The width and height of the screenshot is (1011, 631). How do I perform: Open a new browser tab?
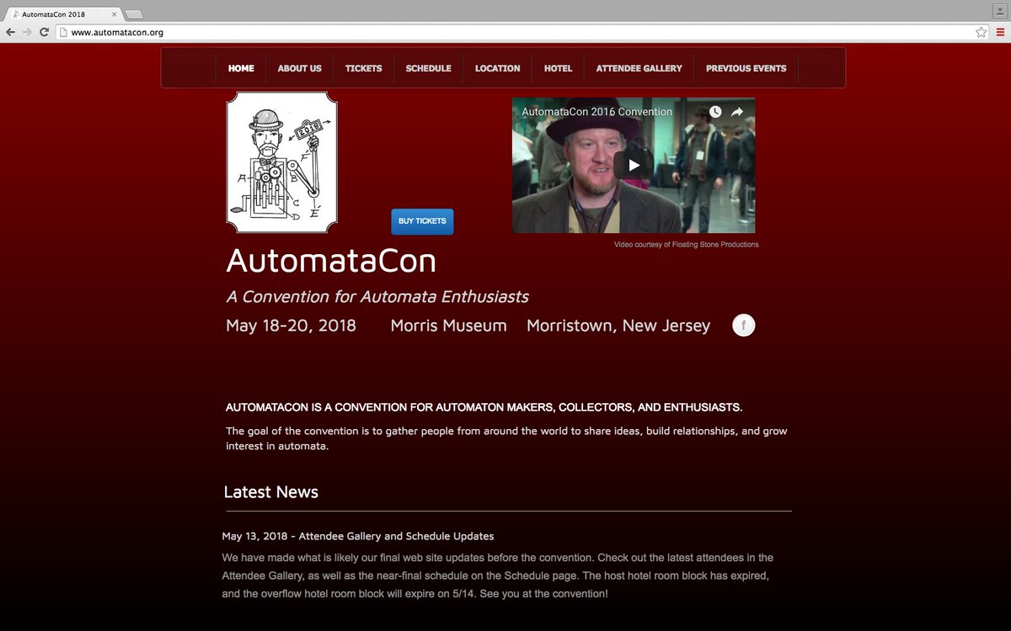point(134,14)
